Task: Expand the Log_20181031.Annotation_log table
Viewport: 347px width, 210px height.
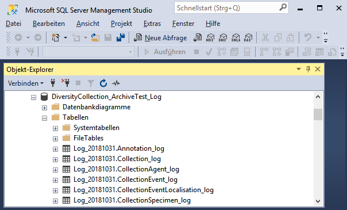Action: tap(55, 150)
